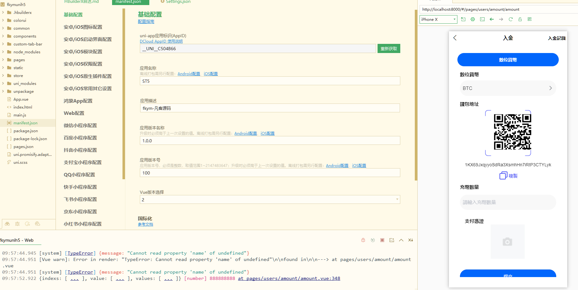Go back in the preview browser toolbar
This screenshot has width=578, height=290.
coord(492,19)
